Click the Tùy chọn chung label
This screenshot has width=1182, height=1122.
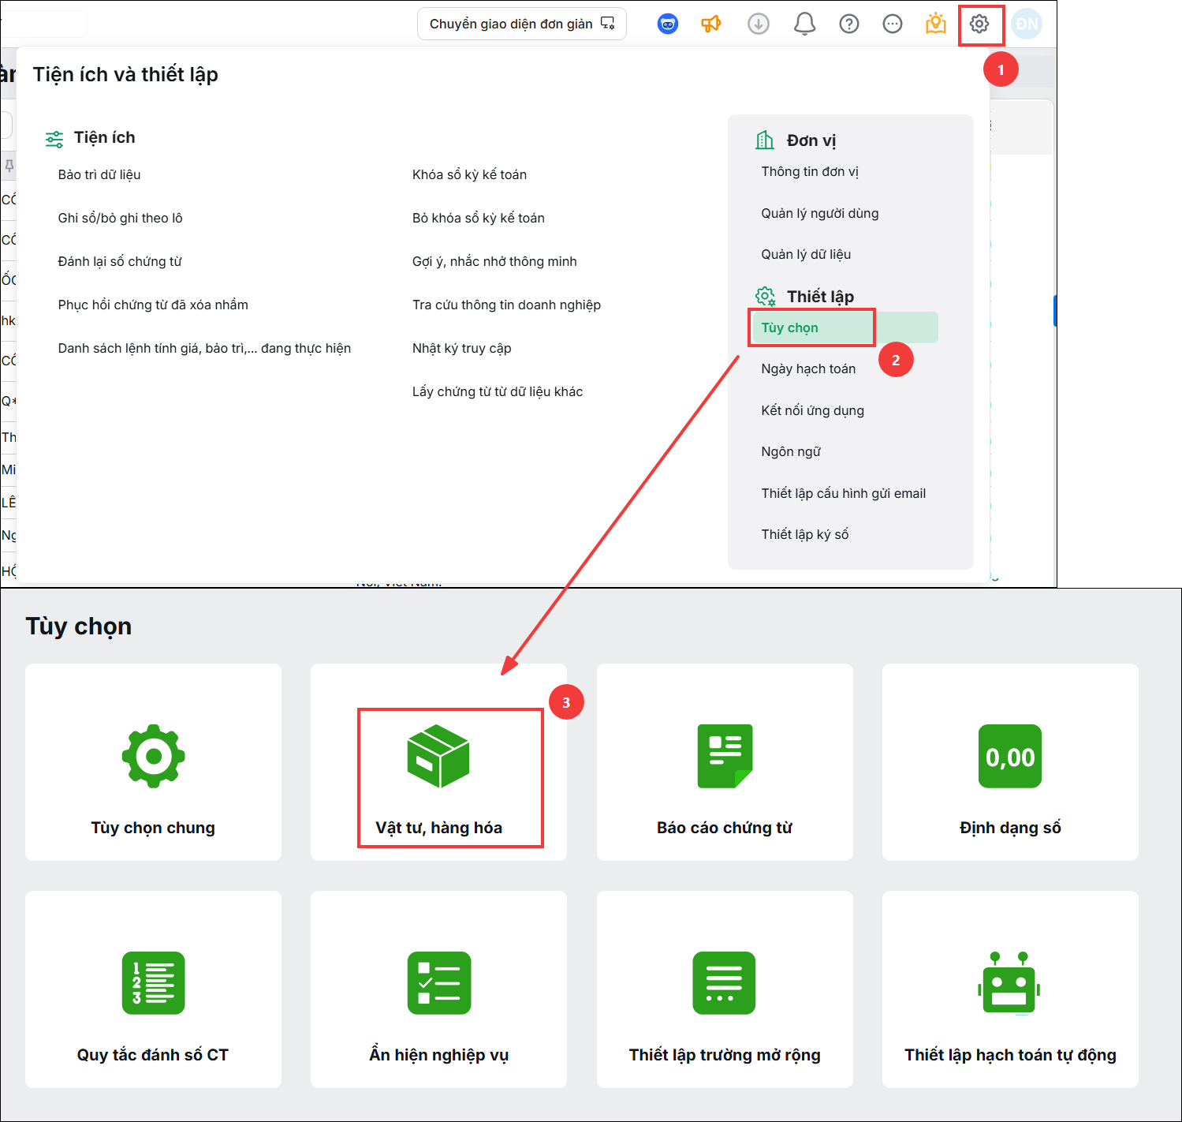(x=153, y=828)
